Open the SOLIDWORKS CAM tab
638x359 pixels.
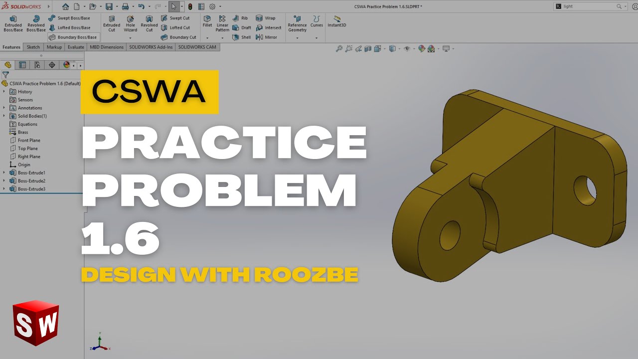click(197, 47)
